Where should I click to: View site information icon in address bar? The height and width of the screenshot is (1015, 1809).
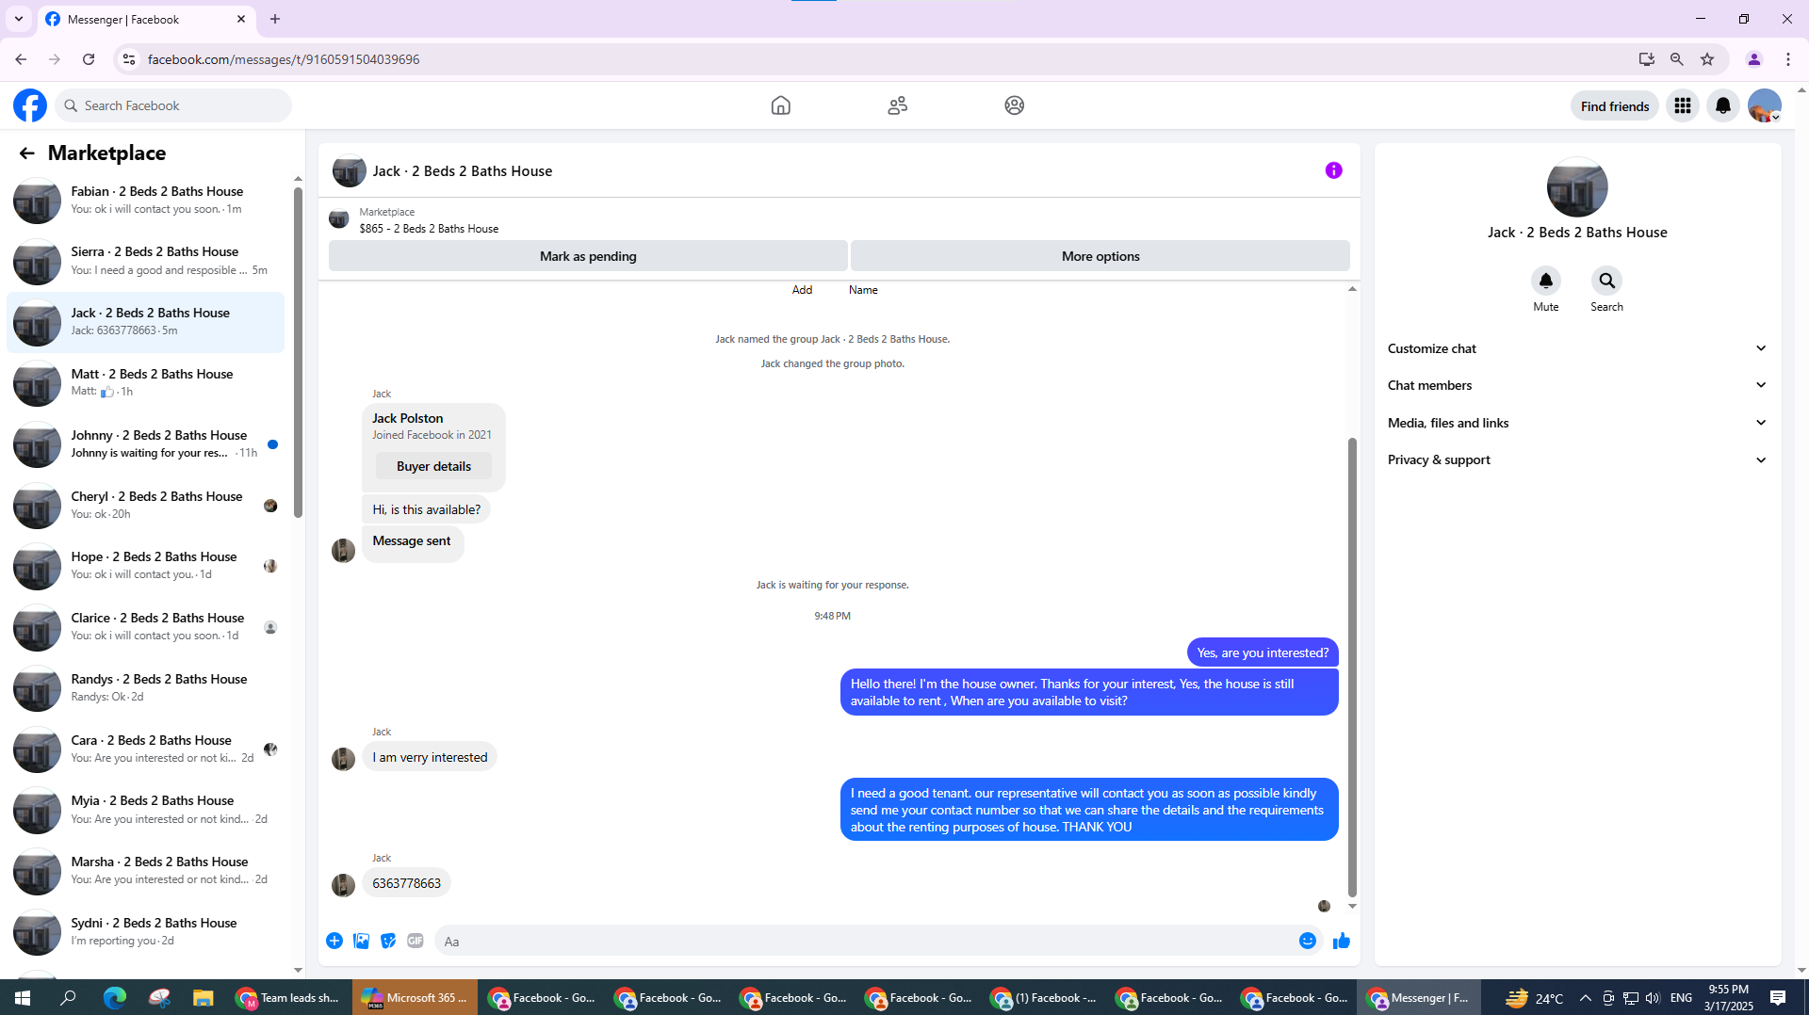click(x=129, y=59)
